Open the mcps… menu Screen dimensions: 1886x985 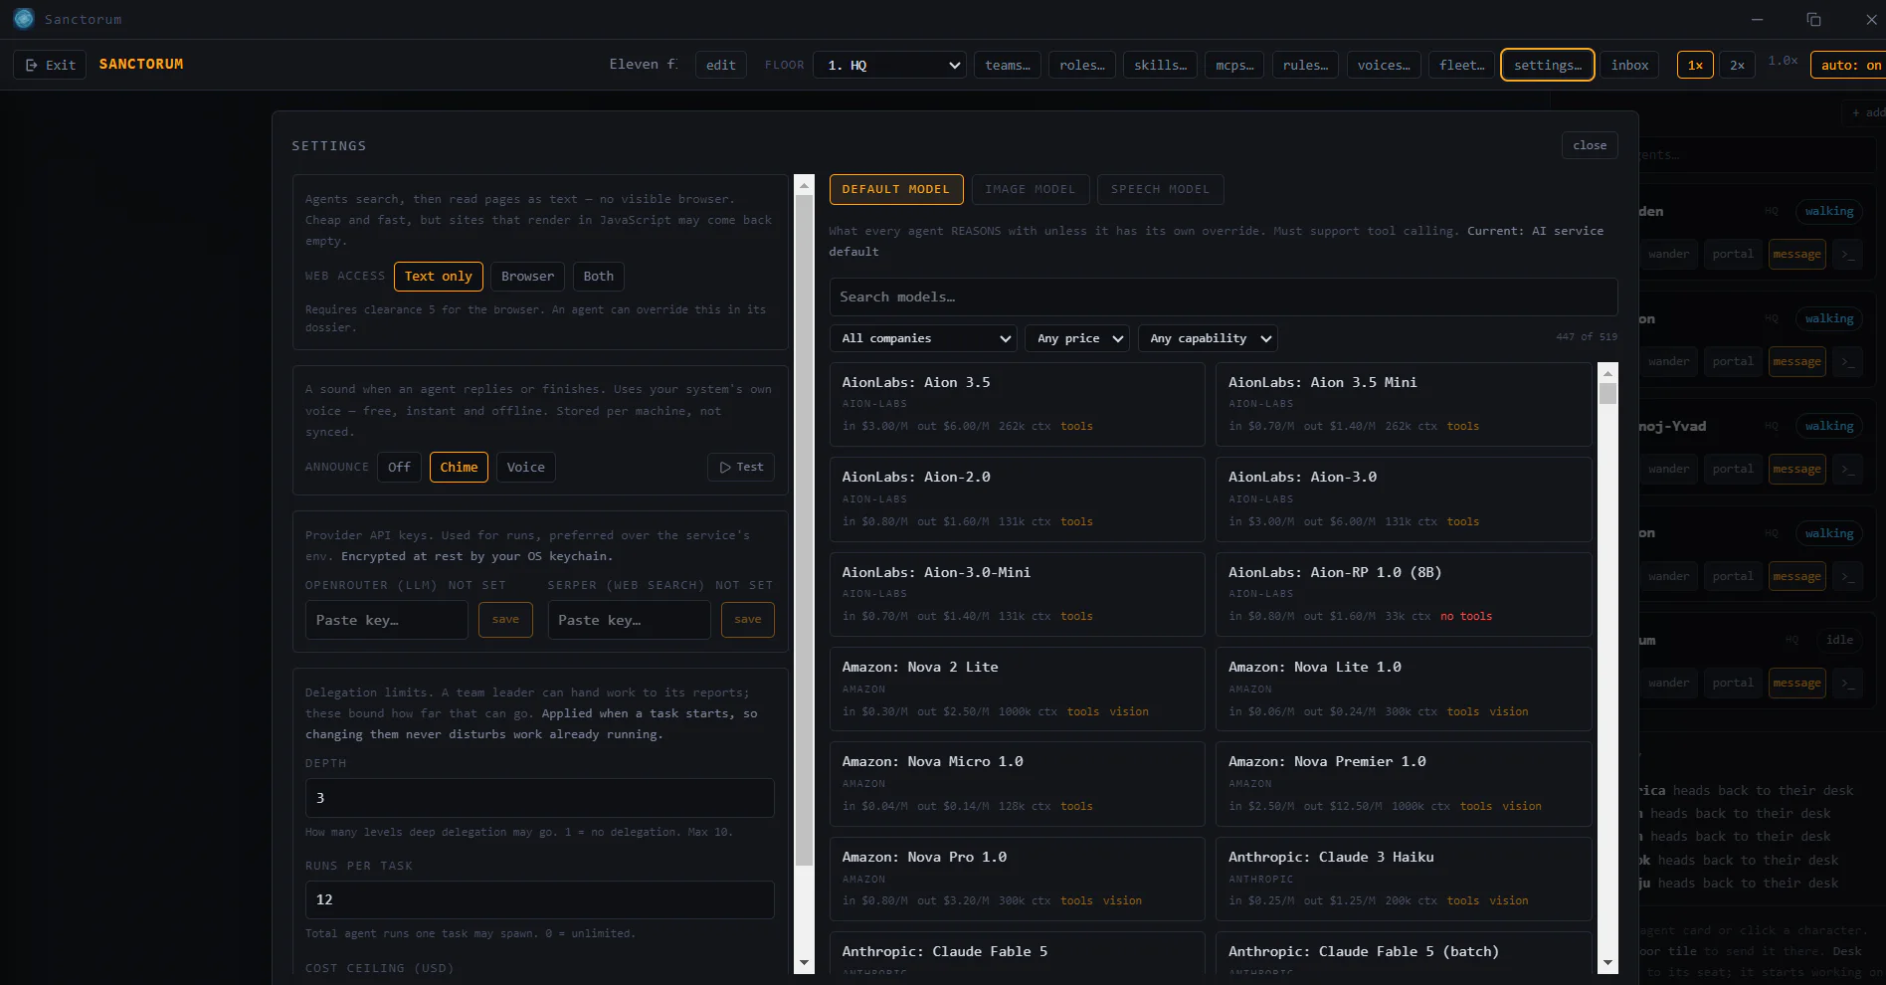[x=1234, y=65]
